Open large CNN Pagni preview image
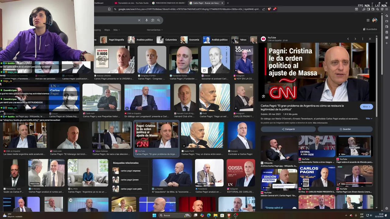 (317, 72)
